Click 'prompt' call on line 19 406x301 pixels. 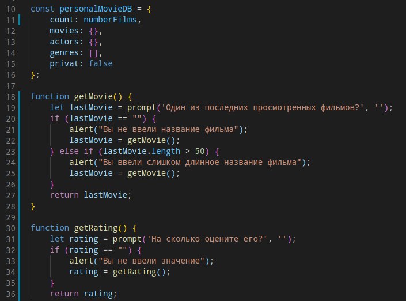click(x=142, y=107)
